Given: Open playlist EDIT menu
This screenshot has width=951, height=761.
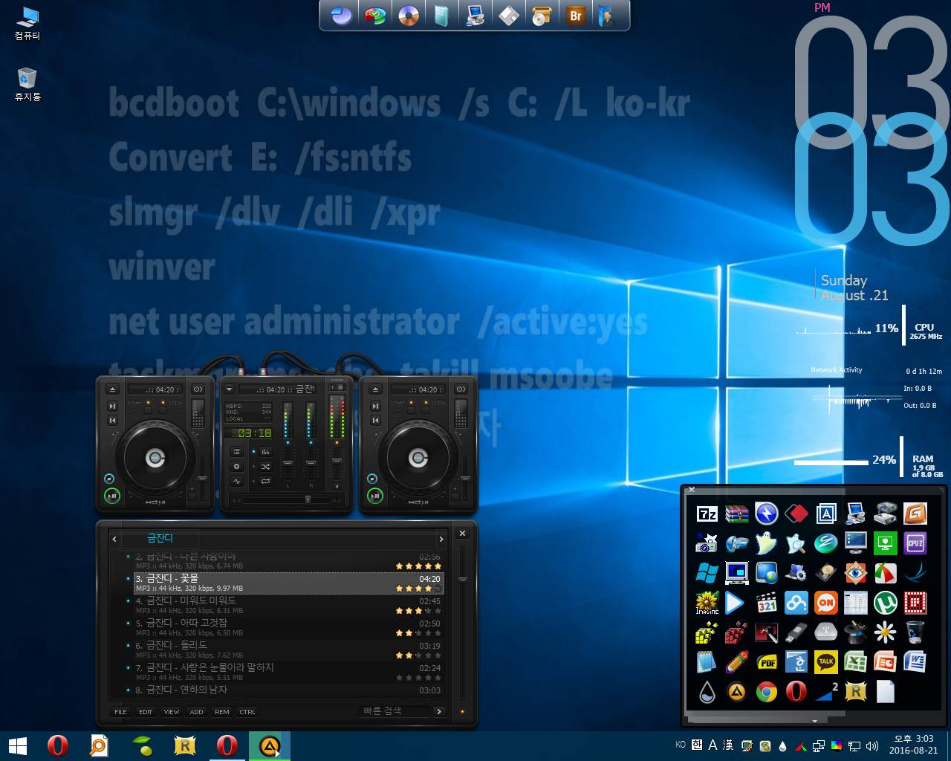Looking at the screenshot, I should [x=146, y=712].
